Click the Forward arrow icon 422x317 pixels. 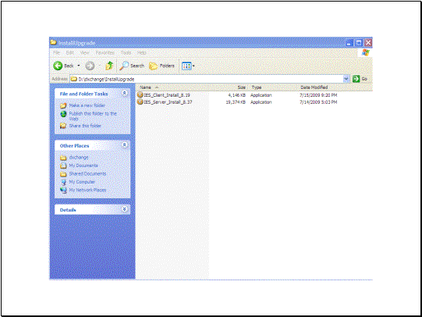tap(90, 66)
